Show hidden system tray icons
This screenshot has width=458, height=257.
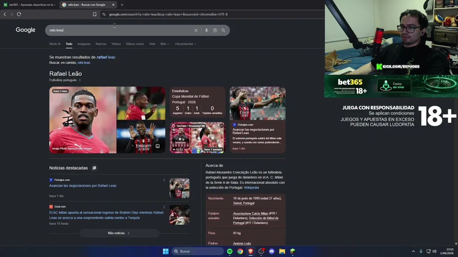pos(413,251)
